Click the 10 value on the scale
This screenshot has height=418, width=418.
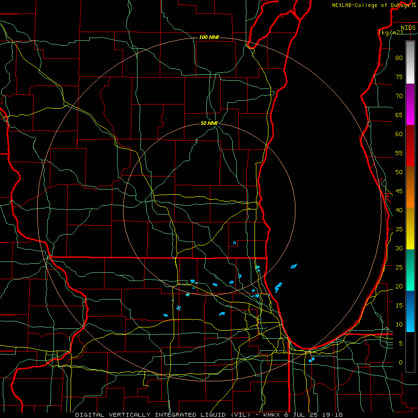click(399, 325)
